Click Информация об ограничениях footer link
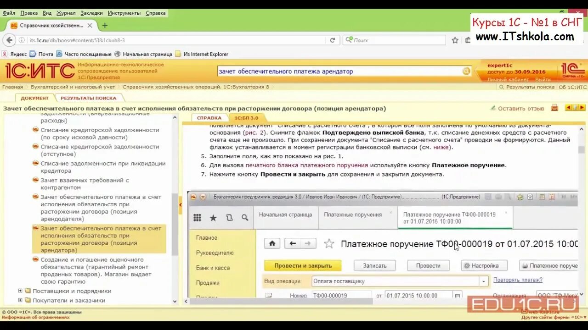The width and height of the screenshot is (588, 330). 35,317
